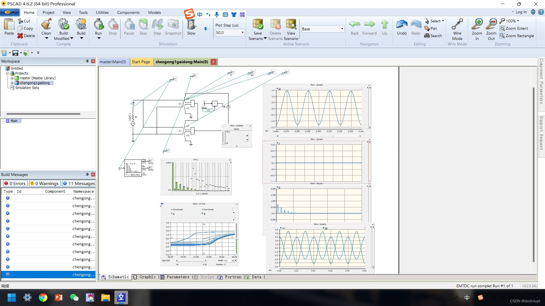
Task: Open the Windows Start menu
Action: [12, 297]
